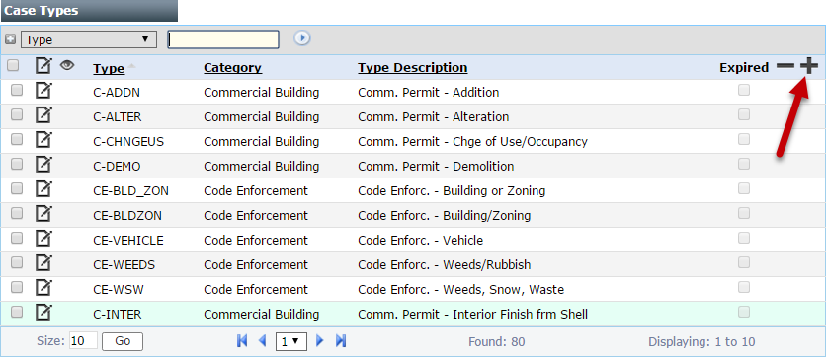Click the minus icon to delete selected
Screen dimensions: 826x357
785,67
